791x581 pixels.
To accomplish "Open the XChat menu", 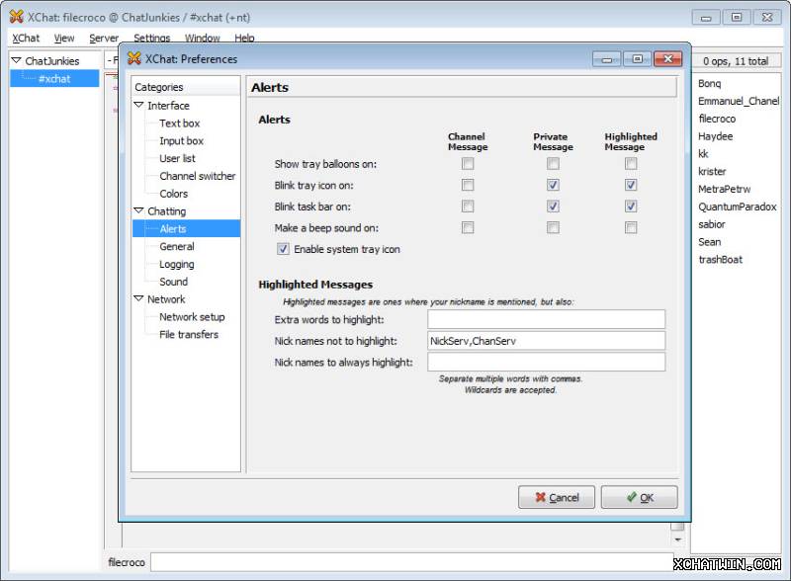I will coord(26,39).
